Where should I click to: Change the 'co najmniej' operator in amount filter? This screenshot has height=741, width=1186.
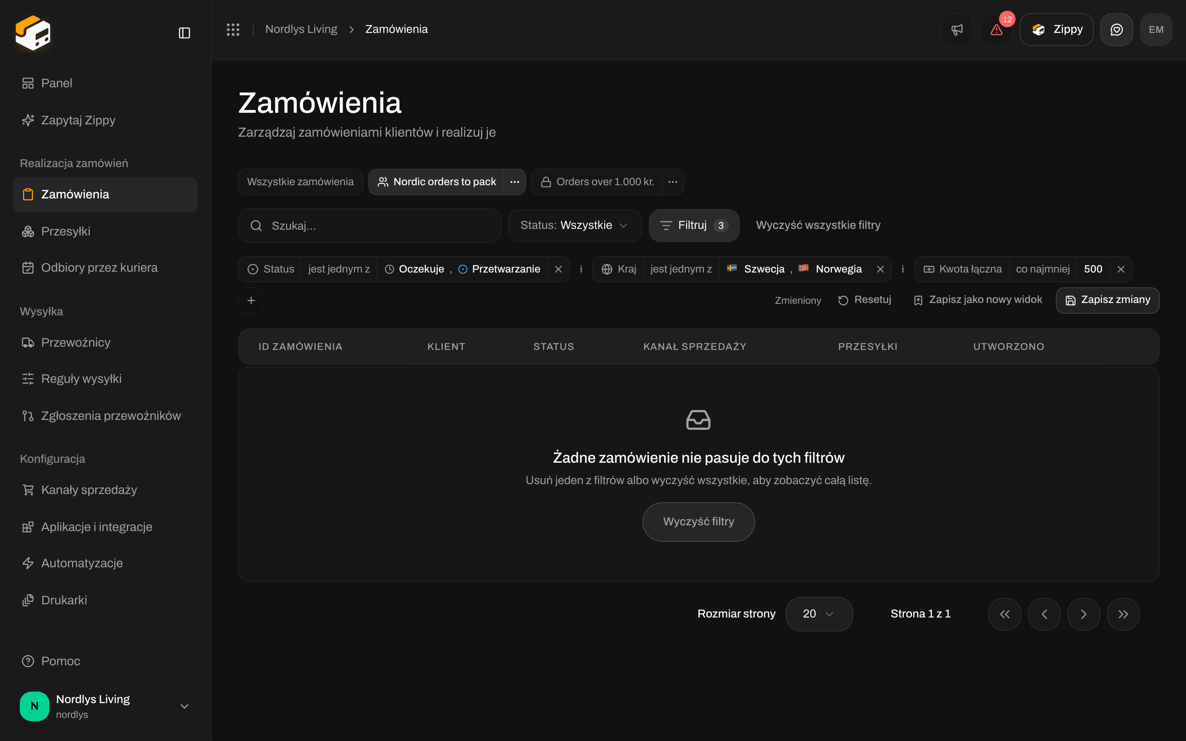[x=1042, y=269]
